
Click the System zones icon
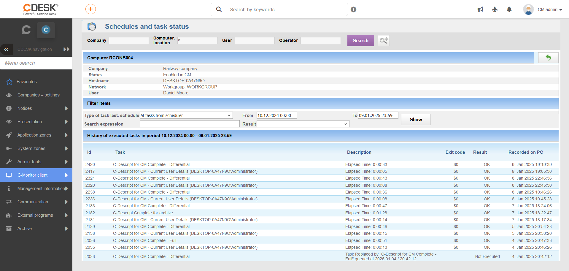click(9, 148)
